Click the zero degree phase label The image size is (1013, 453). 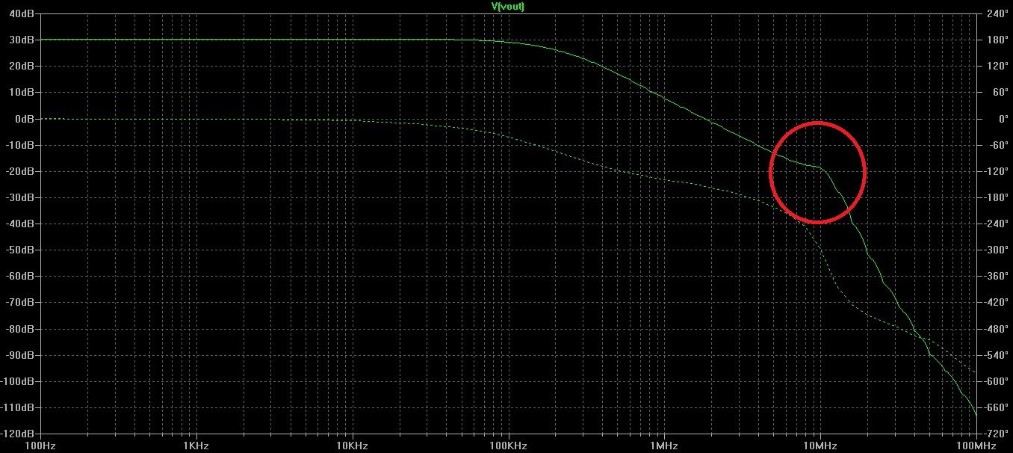pyautogui.click(x=993, y=118)
